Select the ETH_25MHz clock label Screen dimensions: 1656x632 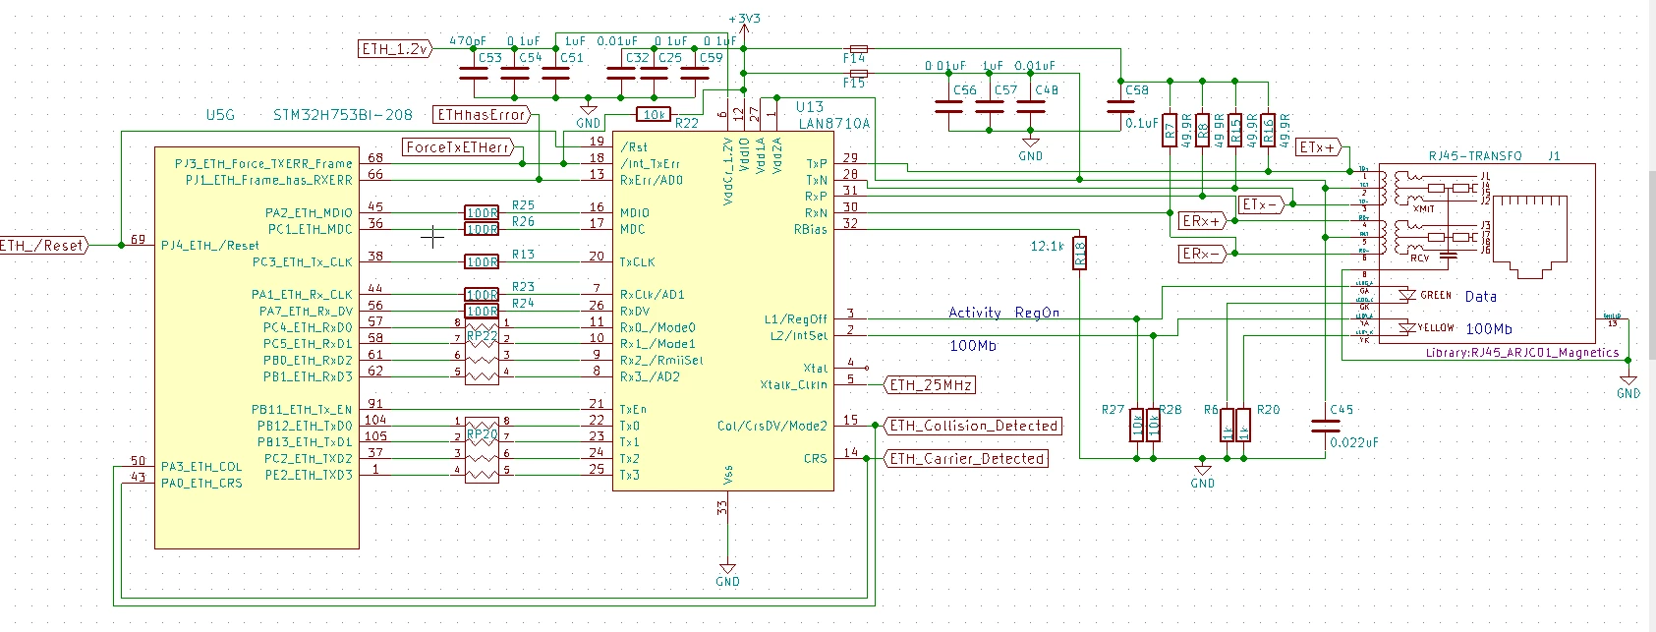click(932, 384)
